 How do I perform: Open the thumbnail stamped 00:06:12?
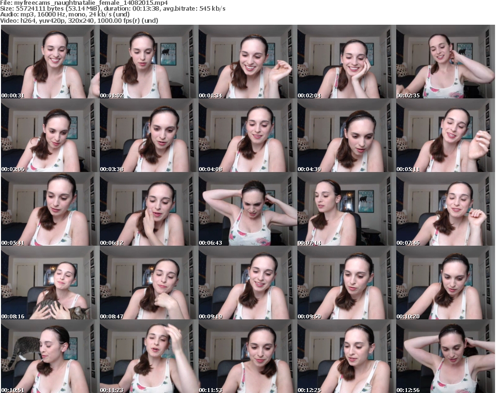pyautogui.click(x=149, y=209)
